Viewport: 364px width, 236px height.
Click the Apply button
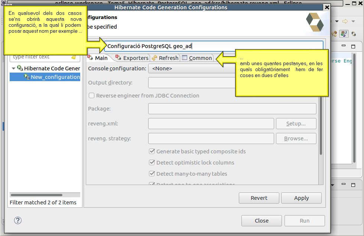tap(301, 198)
